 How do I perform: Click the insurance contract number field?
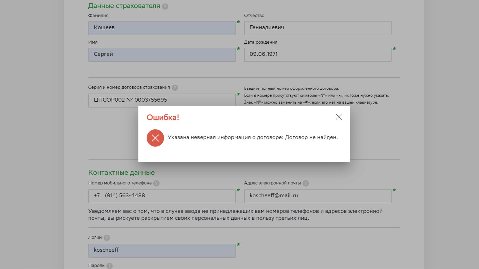tap(162, 100)
